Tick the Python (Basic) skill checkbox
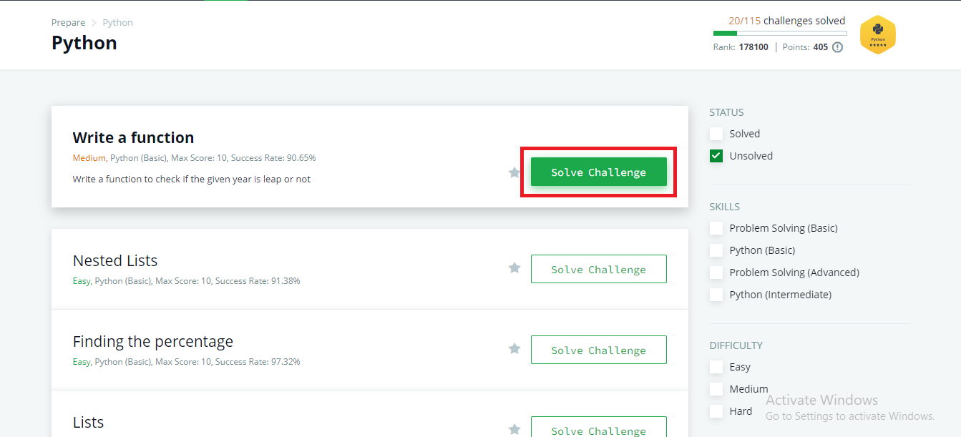This screenshot has height=437, width=961. coord(716,250)
